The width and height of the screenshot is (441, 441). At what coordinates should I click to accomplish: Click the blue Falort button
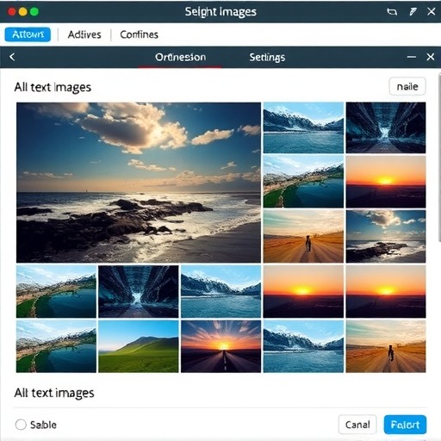coord(405,425)
